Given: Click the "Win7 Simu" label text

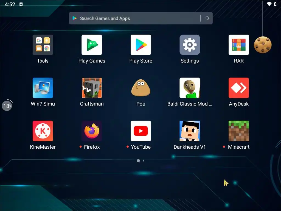Looking at the screenshot, I should 43,104.
